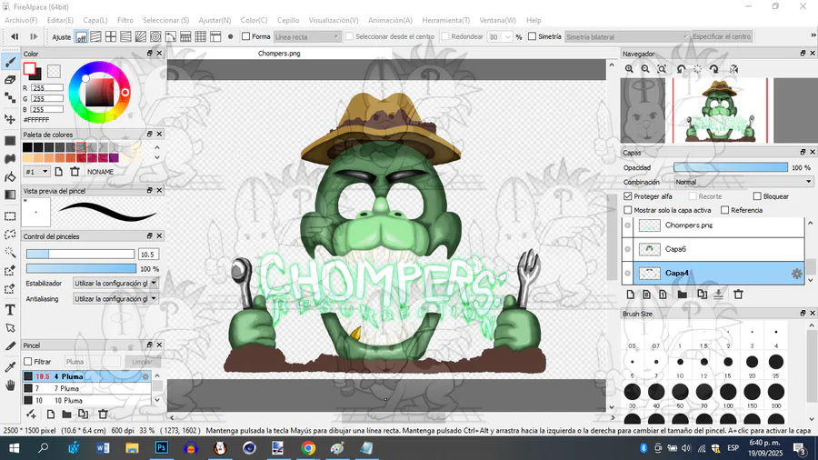Image resolution: width=818 pixels, height=460 pixels.
Task: Check Mostrar solo la capa activa
Action: (x=628, y=210)
